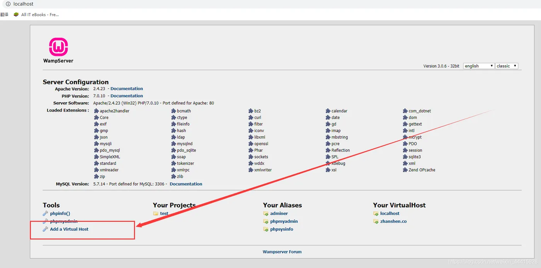
Task: Open the phpsysinfo alias link
Action: point(282,229)
